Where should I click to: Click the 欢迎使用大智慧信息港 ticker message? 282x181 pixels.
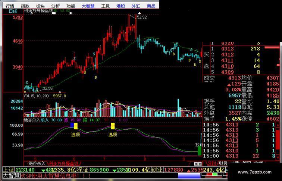[x=55, y=176]
